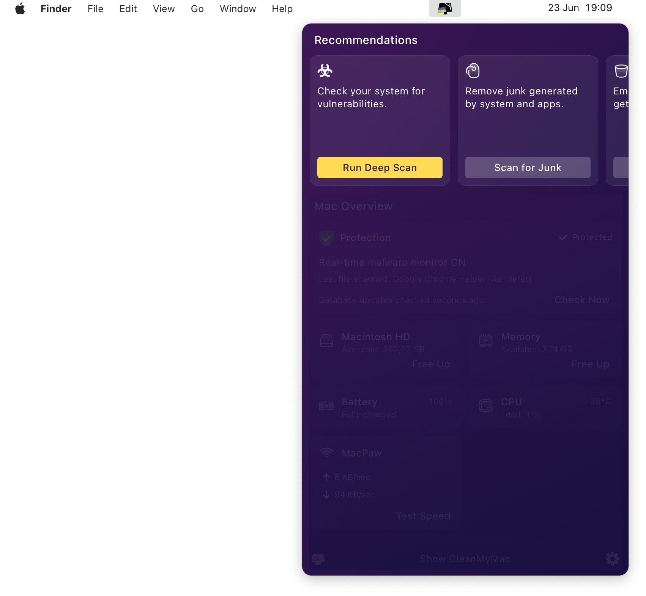Viewport: 646px width, 596px height.
Task: Click 'Check your system for vulnerabilities' text
Action: [371, 97]
